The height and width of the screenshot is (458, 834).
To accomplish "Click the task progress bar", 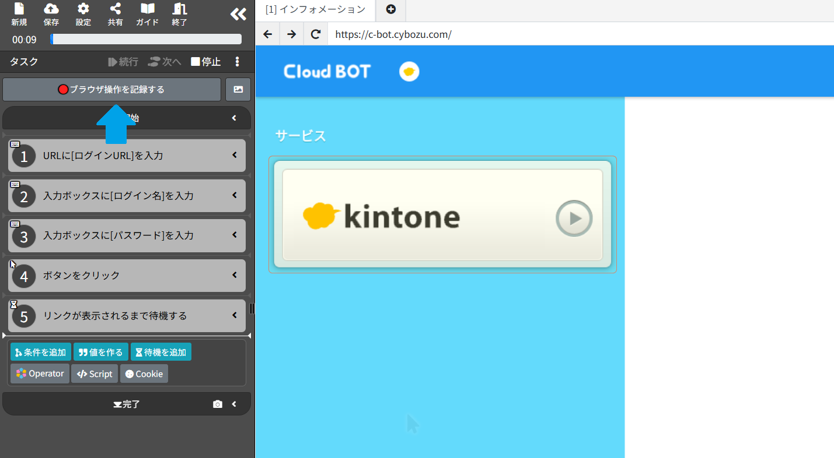I will tap(146, 39).
